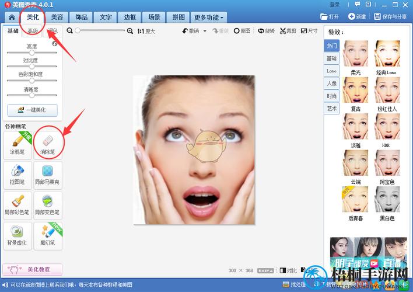413x292 pixels.
Task: Open the 饰品 accessories tab
Action: point(82,18)
